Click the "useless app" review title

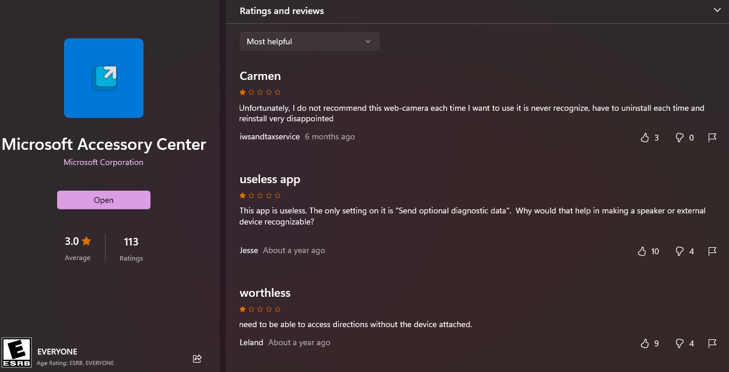[x=270, y=180]
